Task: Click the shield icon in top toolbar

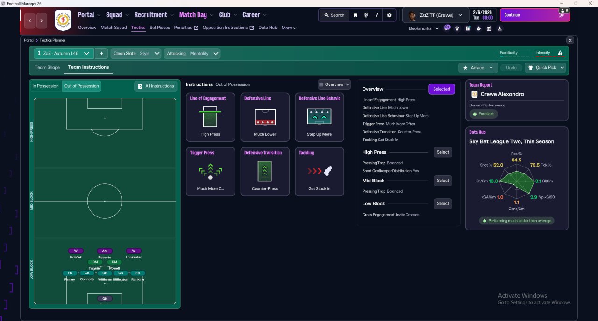Action: pyautogui.click(x=366, y=15)
